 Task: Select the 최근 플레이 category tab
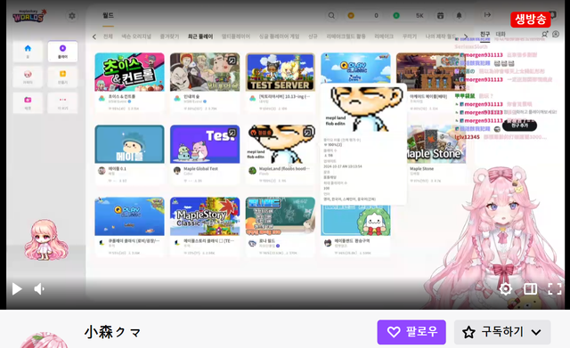point(200,36)
